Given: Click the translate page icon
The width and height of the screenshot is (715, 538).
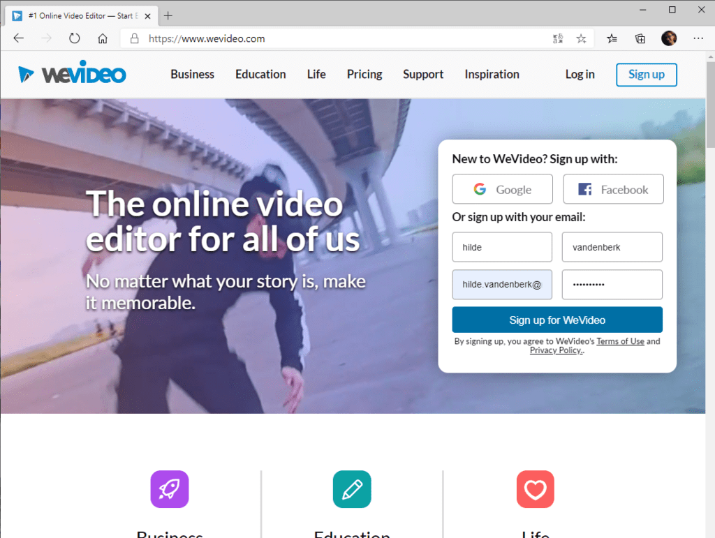Looking at the screenshot, I should point(558,38).
